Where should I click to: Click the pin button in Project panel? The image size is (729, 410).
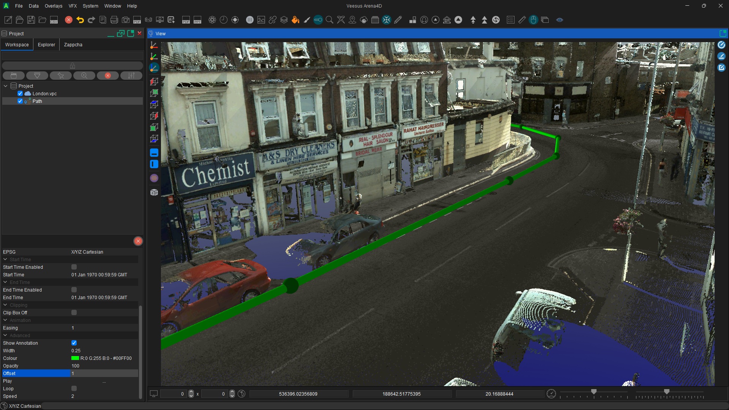(61, 76)
